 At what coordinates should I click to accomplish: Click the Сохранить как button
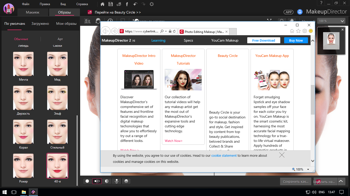296,182
